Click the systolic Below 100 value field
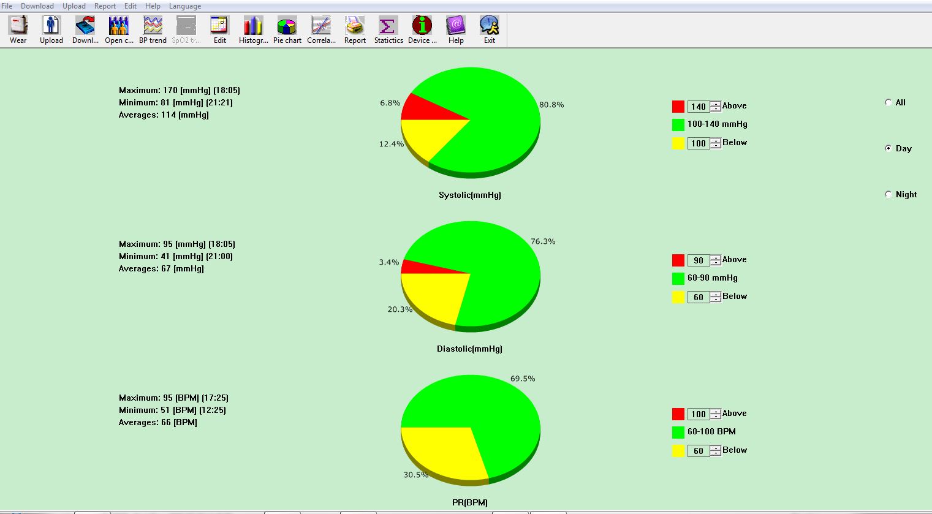Viewport: 932px width, 514px height. [699, 143]
